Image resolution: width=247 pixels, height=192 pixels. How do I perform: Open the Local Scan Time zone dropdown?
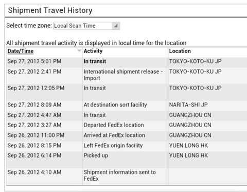point(86,26)
